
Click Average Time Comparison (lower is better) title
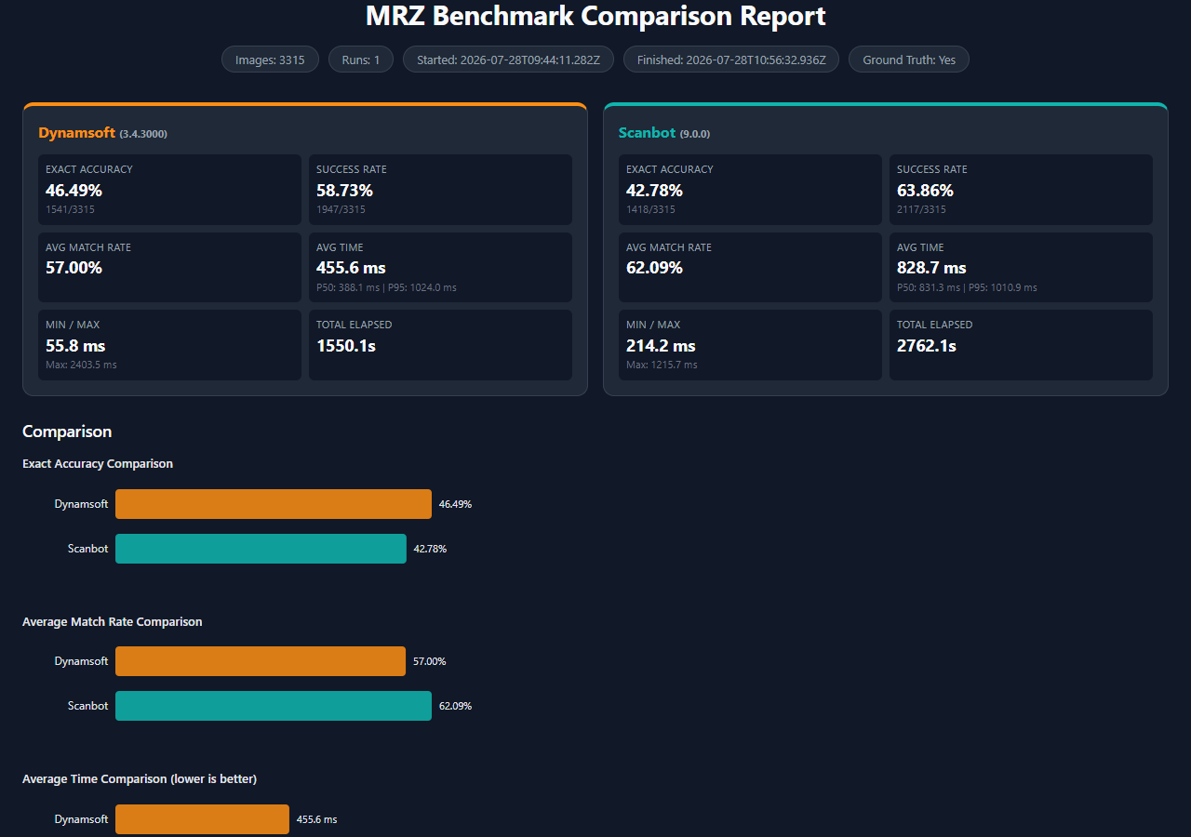pyautogui.click(x=140, y=778)
